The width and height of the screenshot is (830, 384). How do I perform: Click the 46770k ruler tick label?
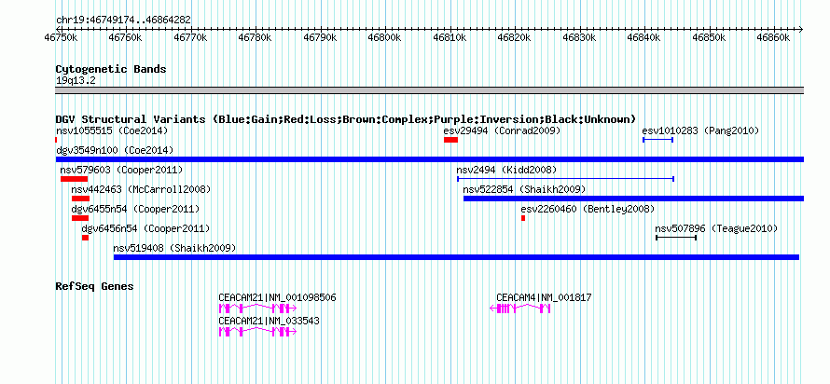coord(190,37)
